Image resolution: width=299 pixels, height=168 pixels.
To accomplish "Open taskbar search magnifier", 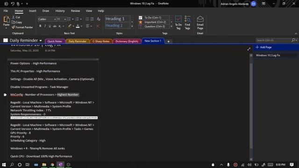I will (12, 165).
